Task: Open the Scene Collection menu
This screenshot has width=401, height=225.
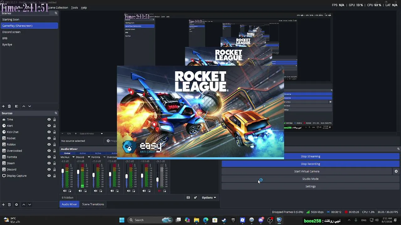Action: tap(58, 7)
